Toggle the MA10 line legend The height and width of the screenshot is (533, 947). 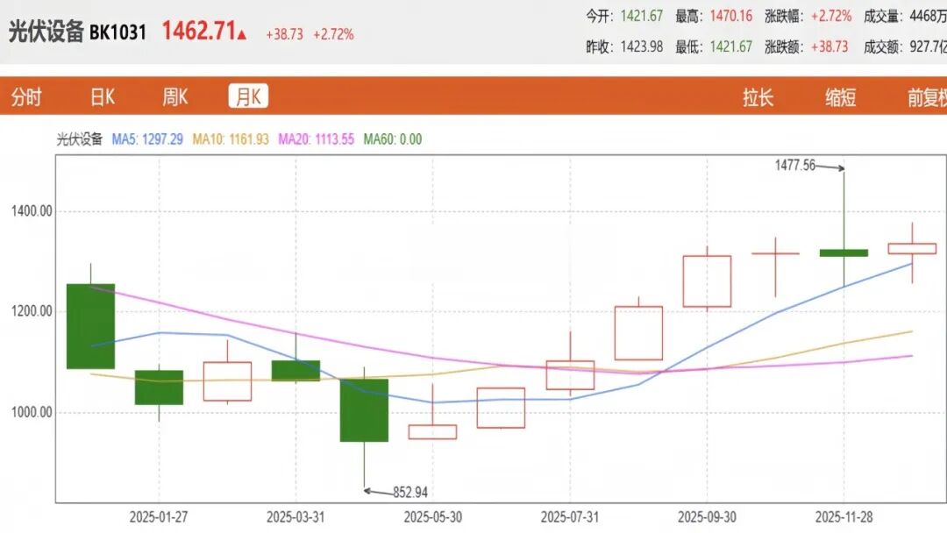(x=230, y=139)
